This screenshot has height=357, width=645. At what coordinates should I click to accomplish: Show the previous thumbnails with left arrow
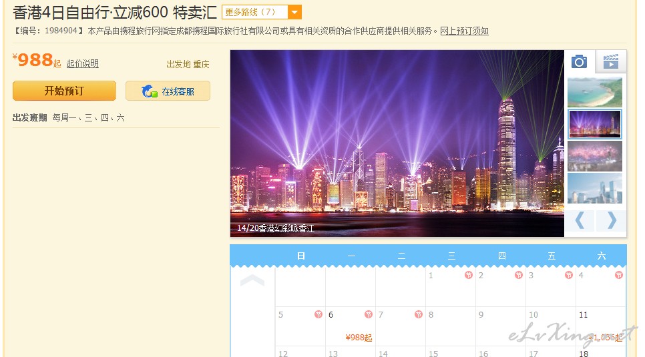[579, 220]
